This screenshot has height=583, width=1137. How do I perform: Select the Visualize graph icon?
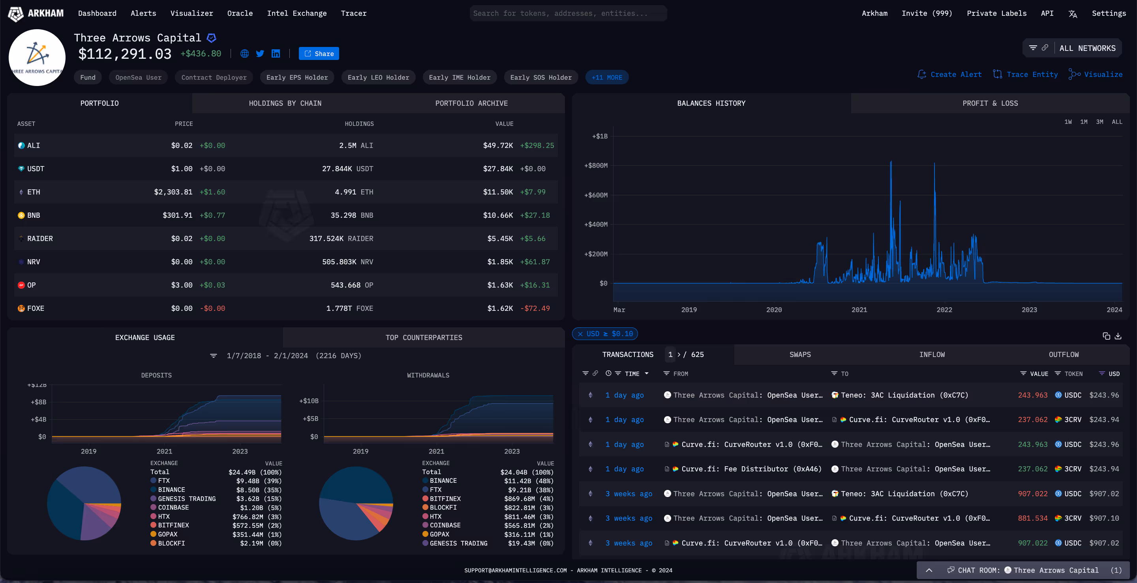(1074, 74)
